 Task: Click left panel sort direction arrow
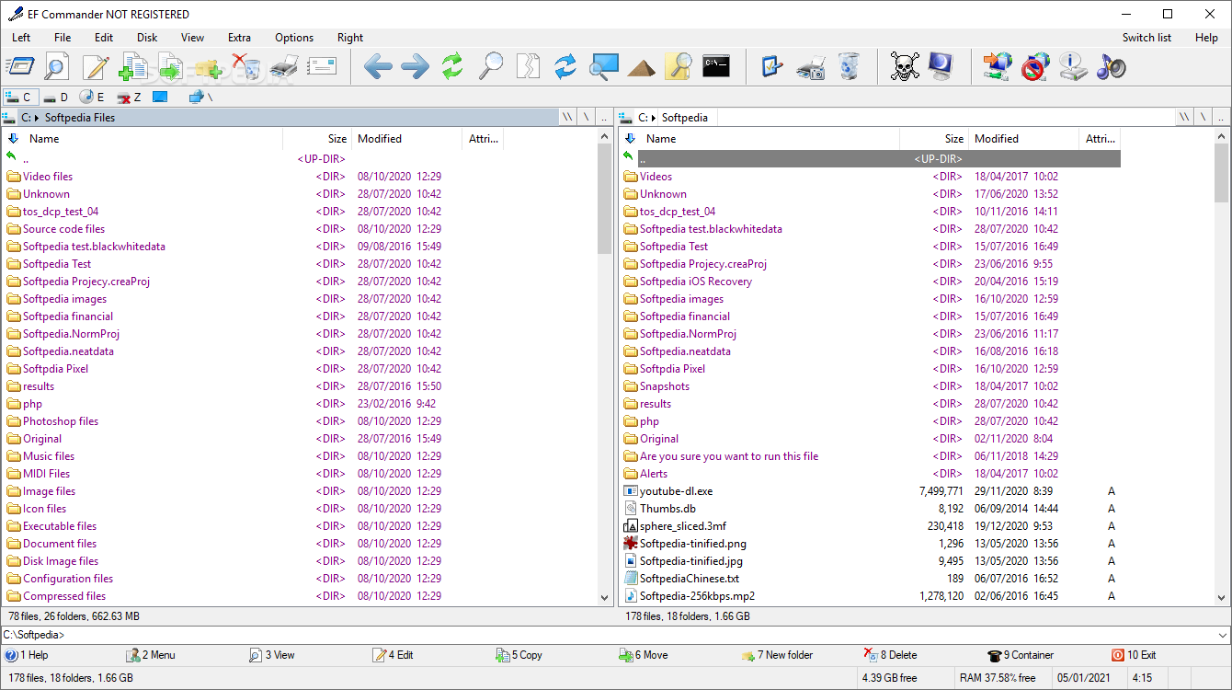coord(13,138)
